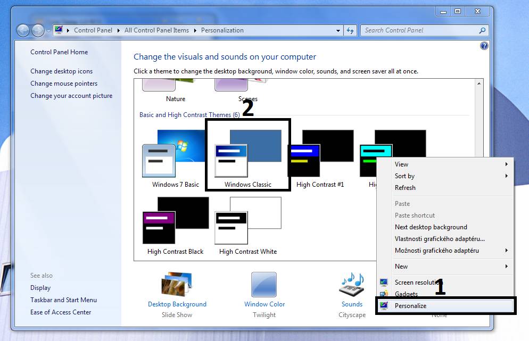Click the Paste shortcut entry
The image size is (529, 341).
445,215
